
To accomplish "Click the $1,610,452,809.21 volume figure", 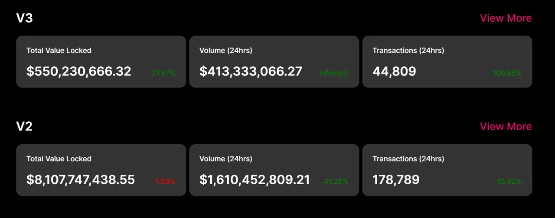I will pyautogui.click(x=255, y=180).
